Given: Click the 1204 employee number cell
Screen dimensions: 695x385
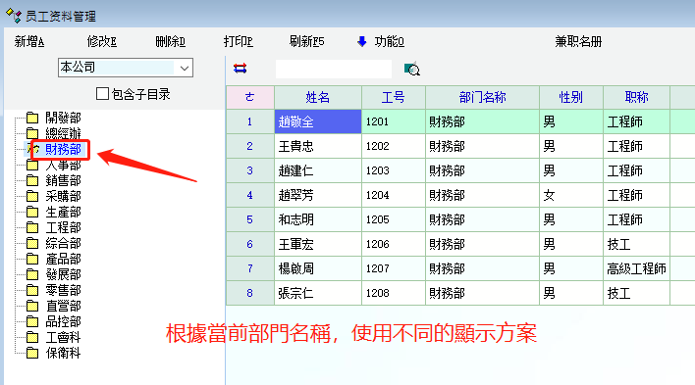Looking at the screenshot, I should tap(394, 195).
